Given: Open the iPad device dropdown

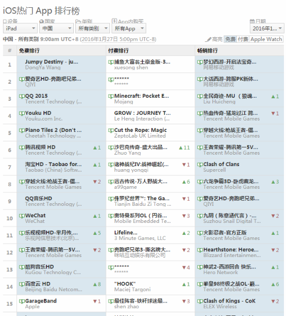Looking at the screenshot, I should 20,28.
